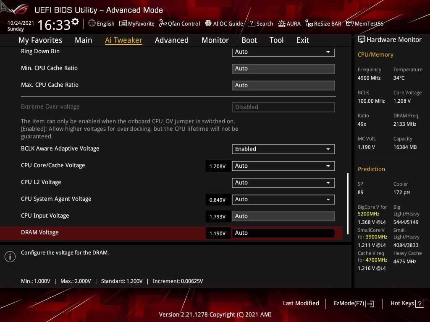Expand the CPU System Agent Voltage dropdown
The width and height of the screenshot is (430, 322).
(x=328, y=200)
